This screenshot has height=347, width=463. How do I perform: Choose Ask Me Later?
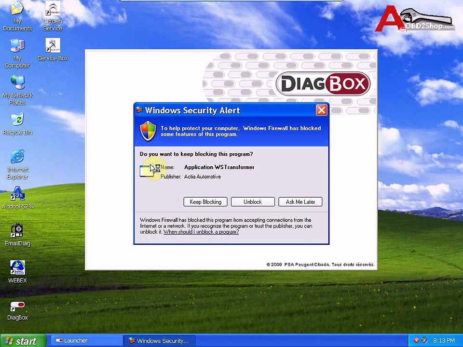coord(300,202)
